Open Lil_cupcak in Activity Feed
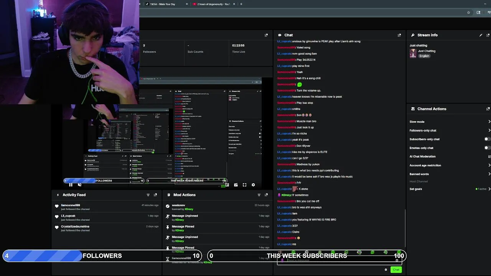The height and width of the screenshot is (276, 491). 68,216
